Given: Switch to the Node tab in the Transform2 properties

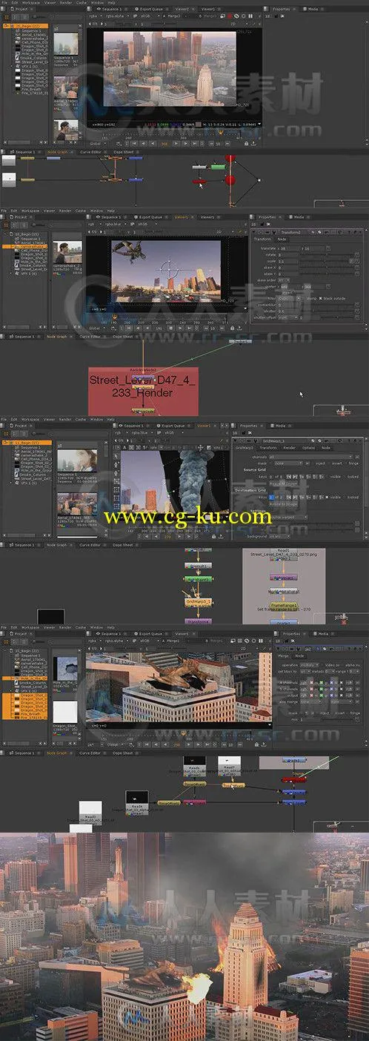Looking at the screenshot, I should point(282,239).
